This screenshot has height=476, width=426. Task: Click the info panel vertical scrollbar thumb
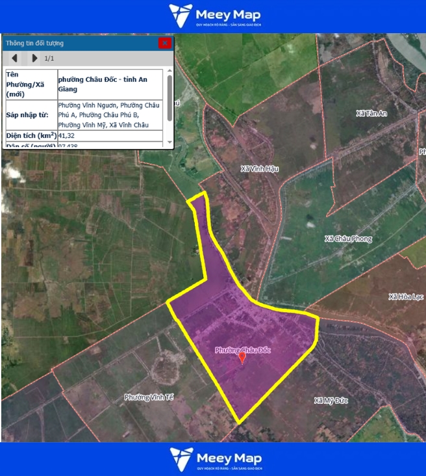point(169,98)
